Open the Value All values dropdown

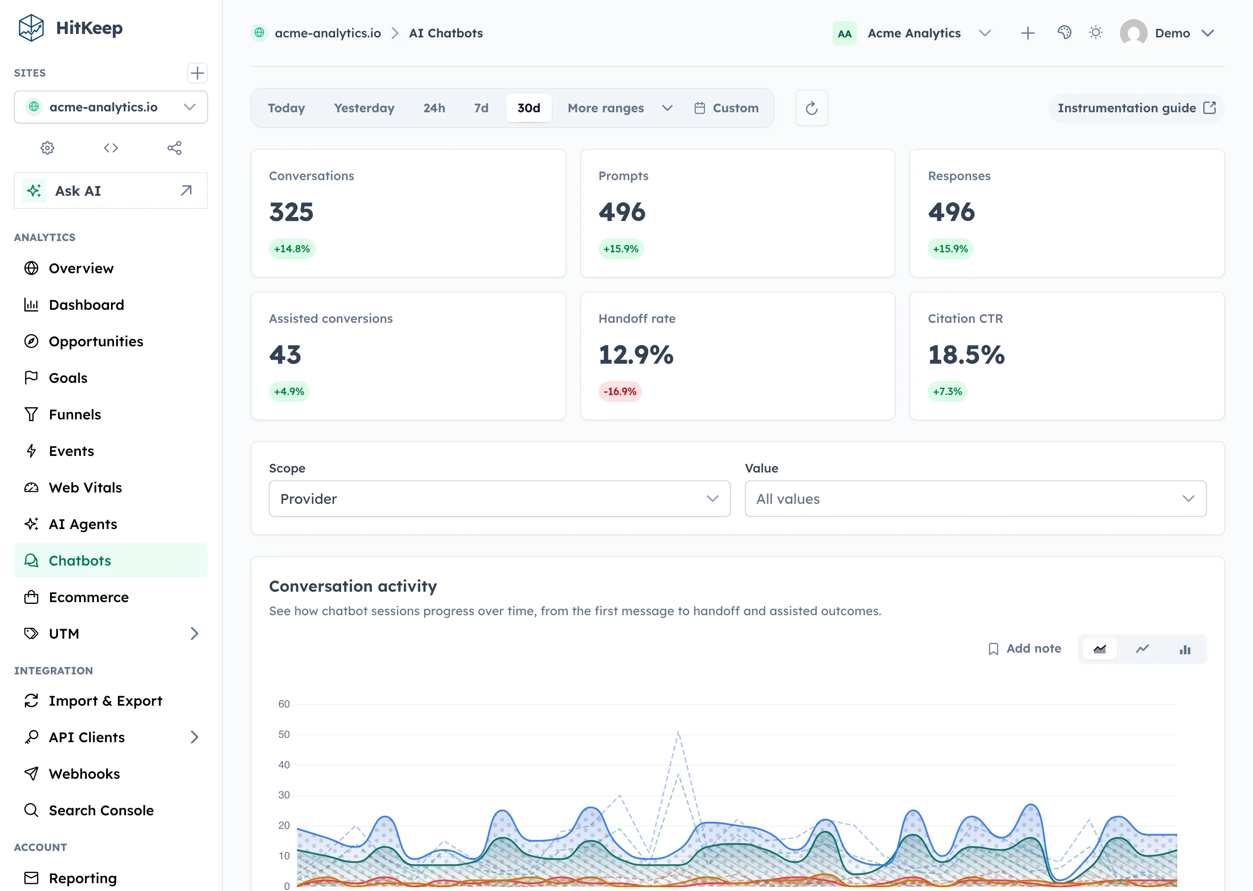click(x=975, y=499)
